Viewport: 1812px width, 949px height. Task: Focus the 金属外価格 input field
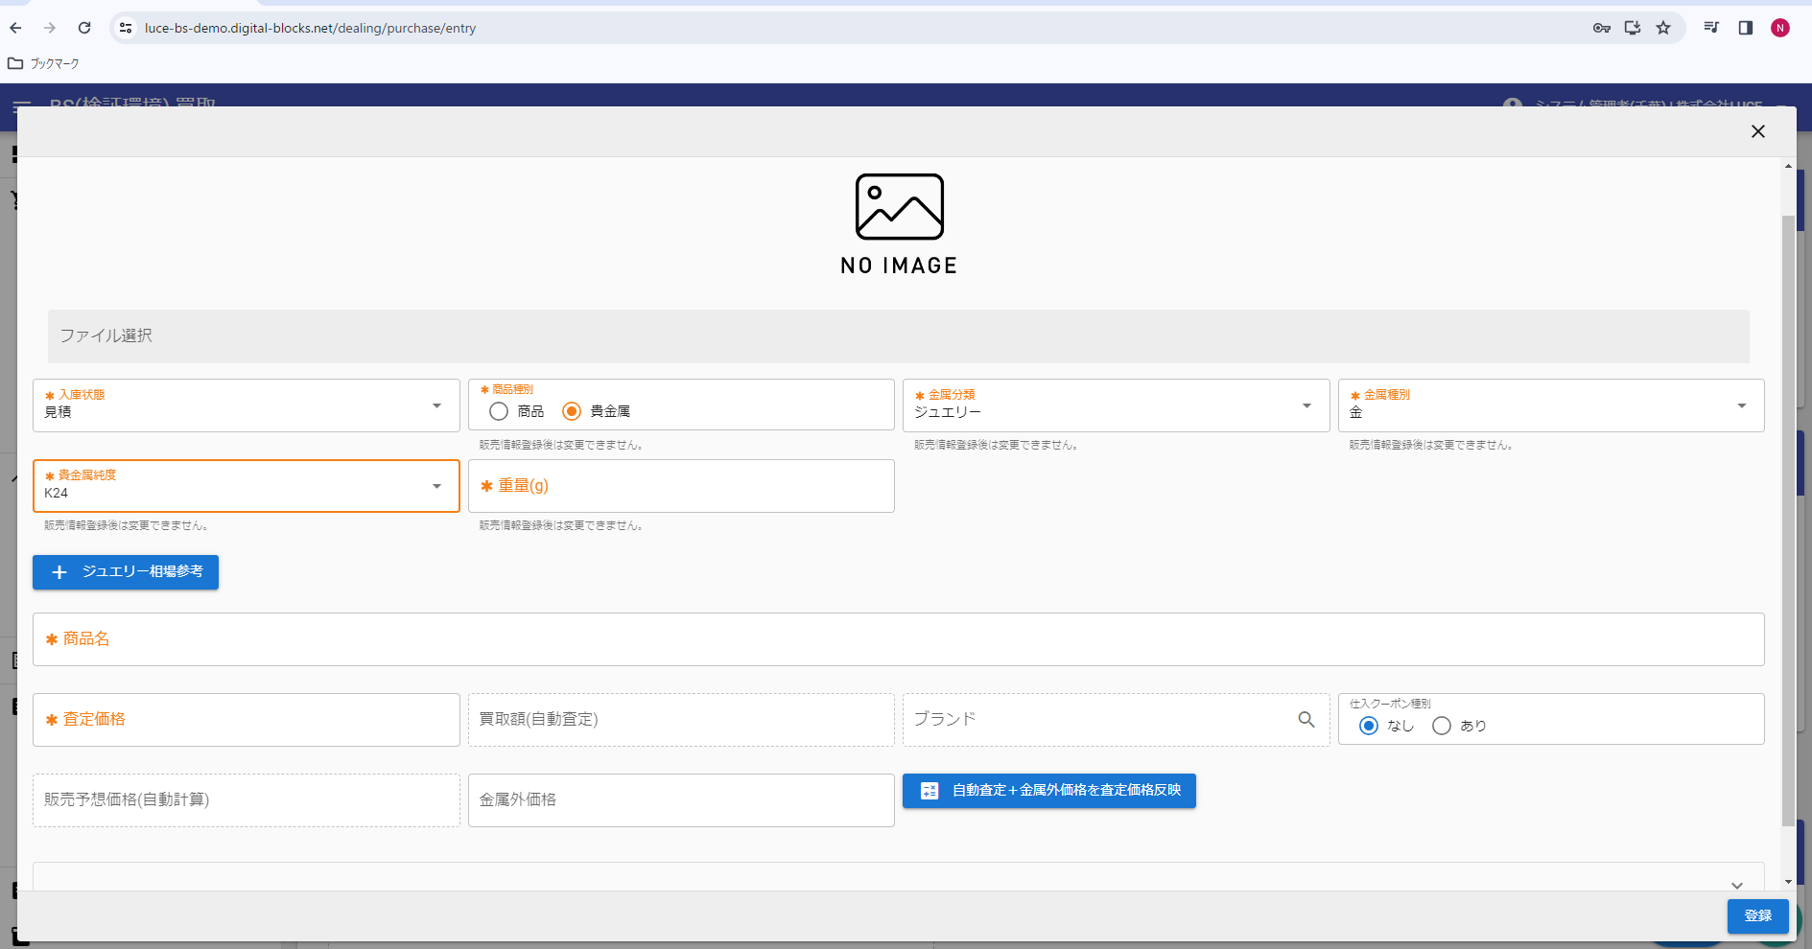tap(681, 800)
